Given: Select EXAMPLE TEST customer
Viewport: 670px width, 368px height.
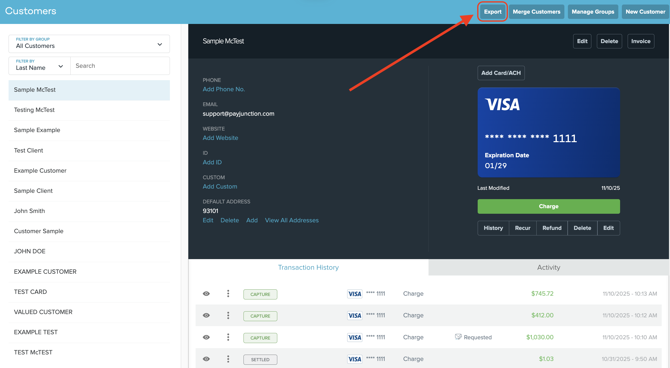Looking at the screenshot, I should pos(89,332).
